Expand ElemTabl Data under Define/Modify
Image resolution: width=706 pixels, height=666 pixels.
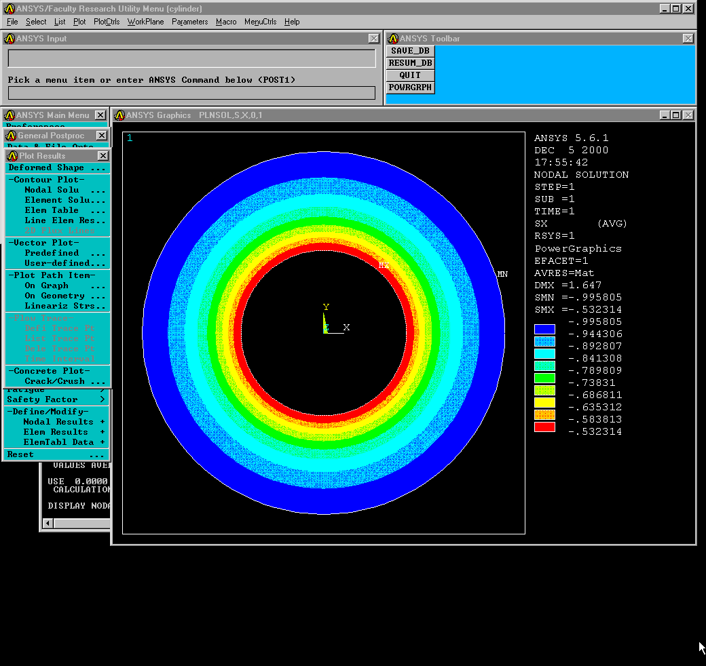(x=64, y=442)
